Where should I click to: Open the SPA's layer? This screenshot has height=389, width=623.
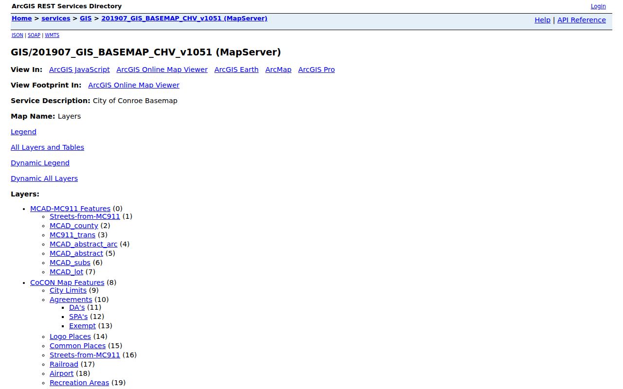[x=78, y=317]
